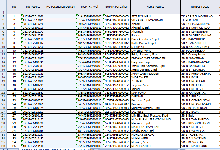Click the name cell "SITI ROHMAH"
The image size is (220, 150).
pyautogui.click(x=155, y=16)
